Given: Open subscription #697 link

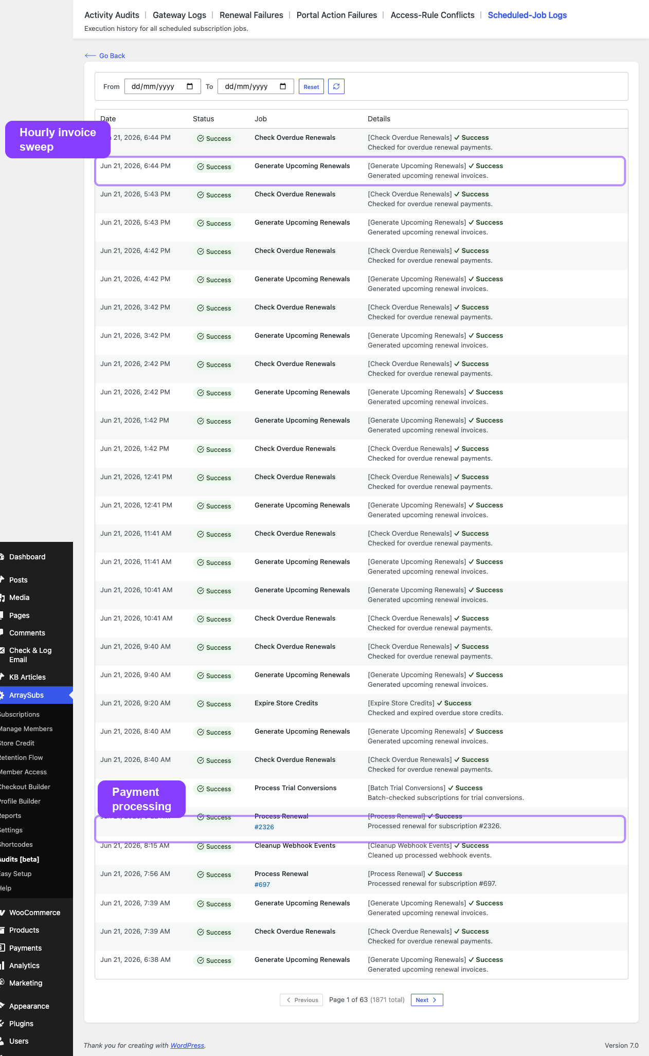Looking at the screenshot, I should 262,884.
